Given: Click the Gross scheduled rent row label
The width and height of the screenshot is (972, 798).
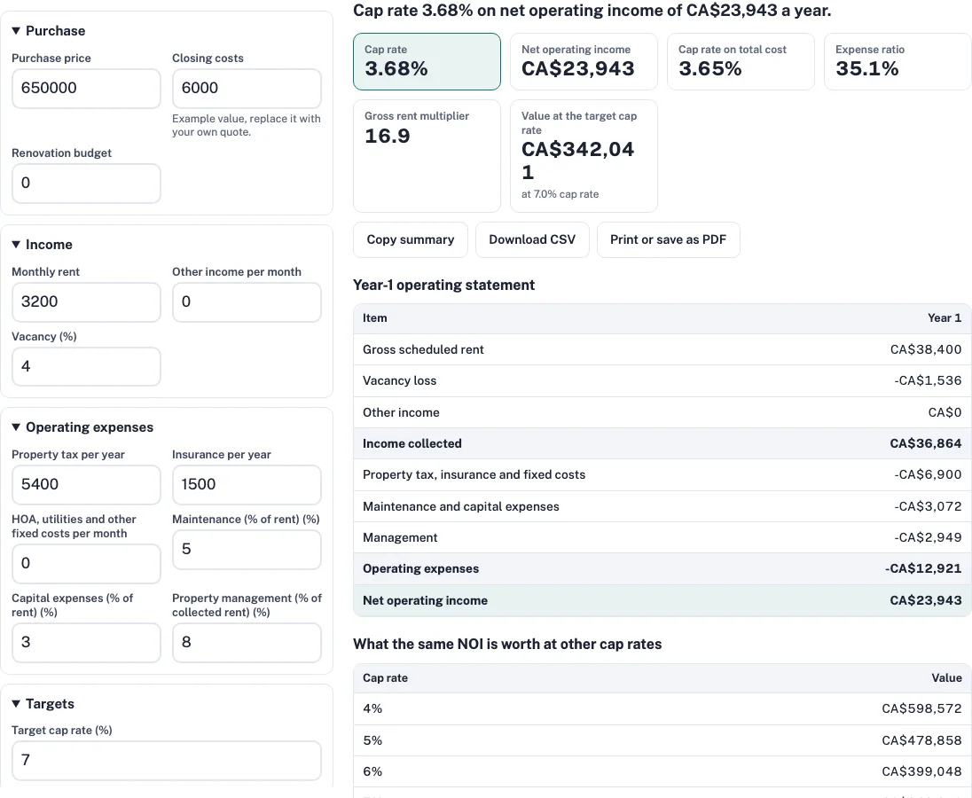Looking at the screenshot, I should 423,349.
